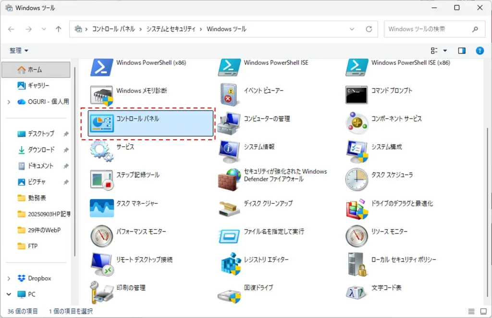The height and width of the screenshot is (318, 492).
Task: Open the リソース モニター icon
Action: click(356, 236)
